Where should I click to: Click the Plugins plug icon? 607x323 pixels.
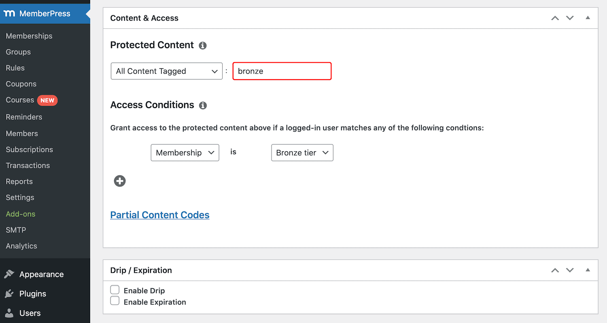(x=9, y=294)
